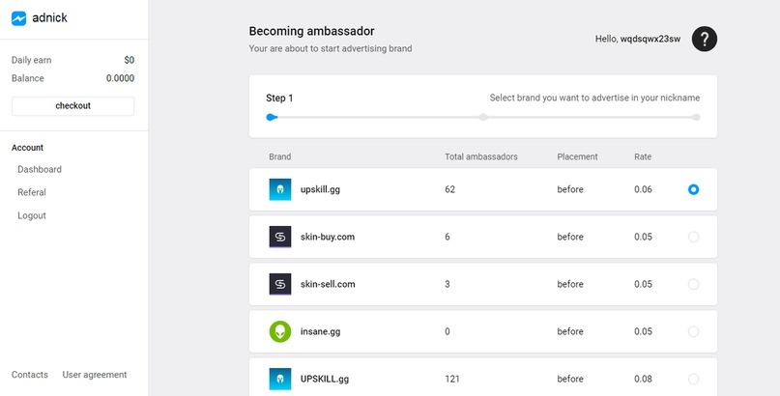This screenshot has height=396, width=780.
Task: Click the middle step dot on the progress bar
Action: [x=483, y=117]
